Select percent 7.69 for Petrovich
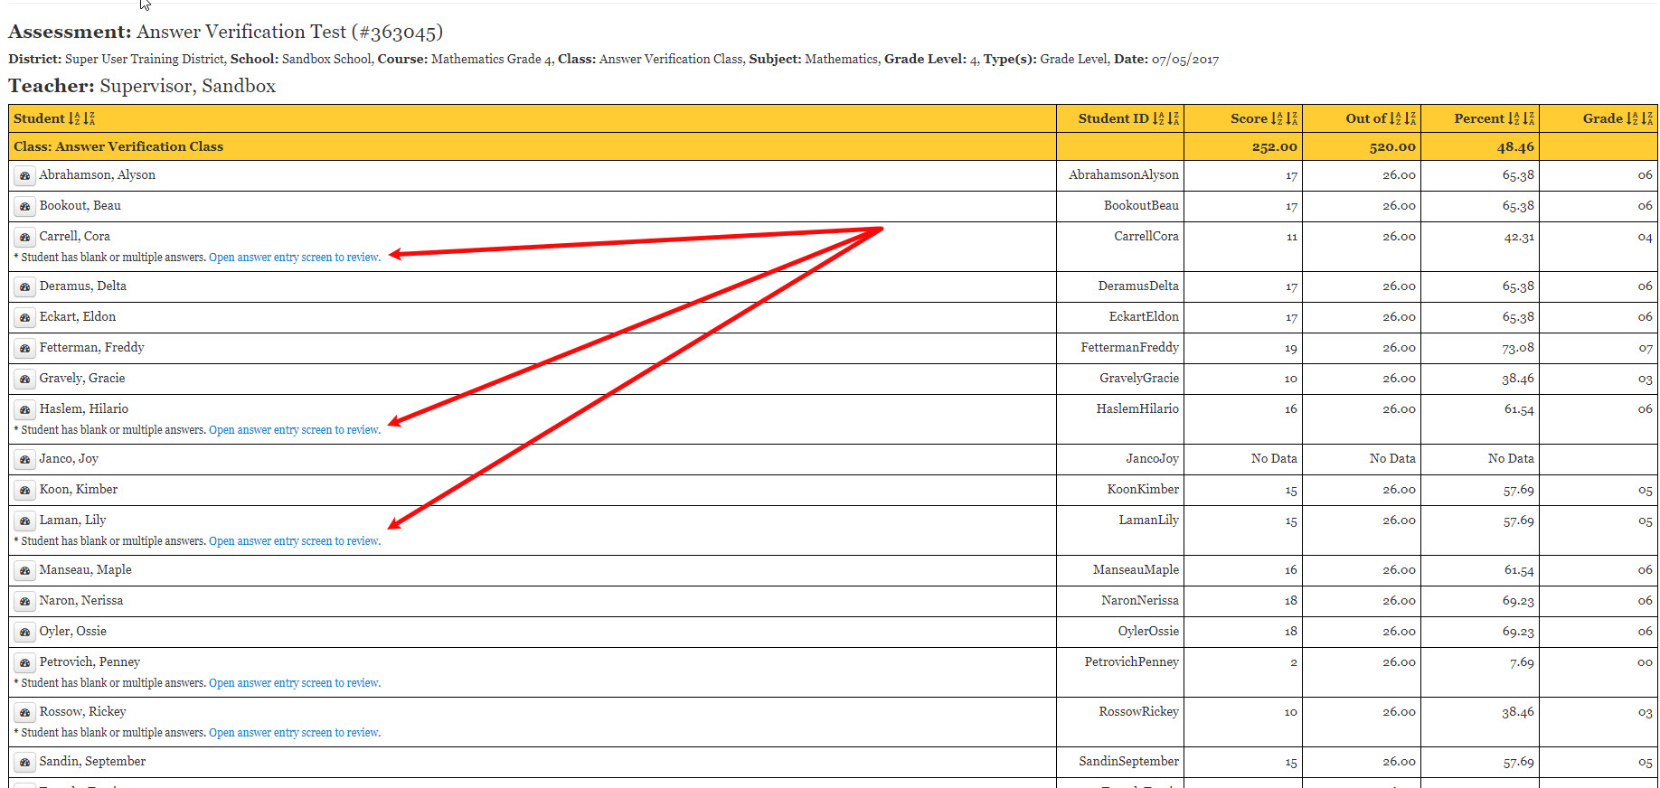 [x=1522, y=662]
